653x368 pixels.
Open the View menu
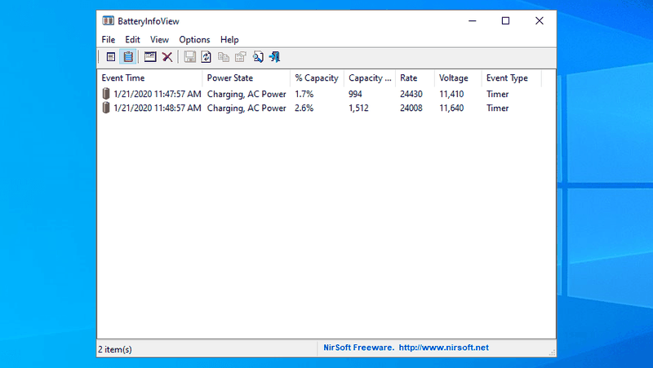click(x=159, y=39)
